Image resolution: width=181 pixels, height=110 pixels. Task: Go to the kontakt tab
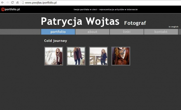(x=161, y=32)
